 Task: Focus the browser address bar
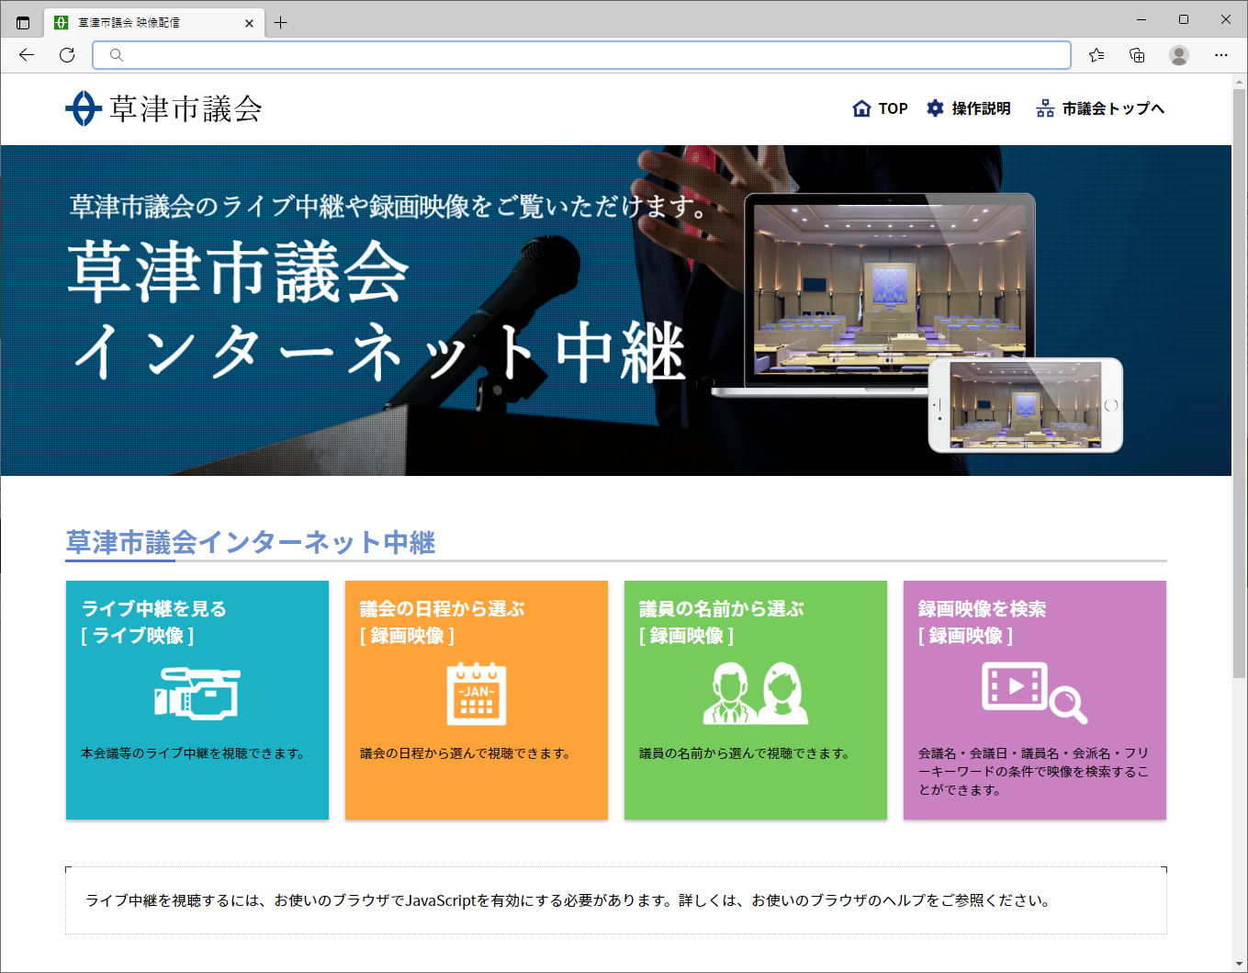[x=581, y=55]
